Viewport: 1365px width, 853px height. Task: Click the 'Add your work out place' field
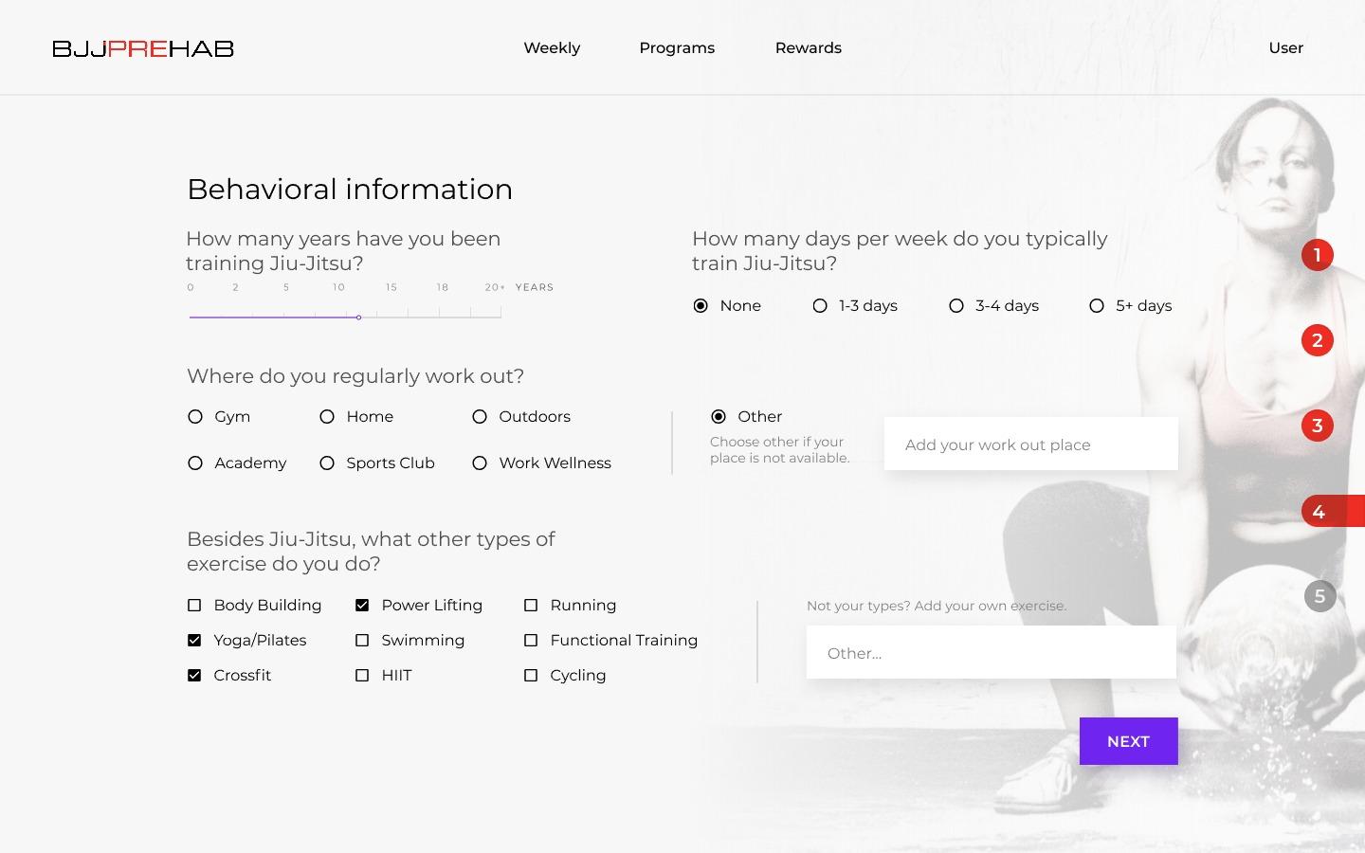(x=1030, y=444)
